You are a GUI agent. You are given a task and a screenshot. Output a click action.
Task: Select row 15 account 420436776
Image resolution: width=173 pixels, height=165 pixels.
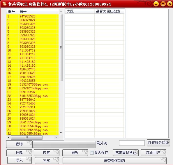click(33, 69)
